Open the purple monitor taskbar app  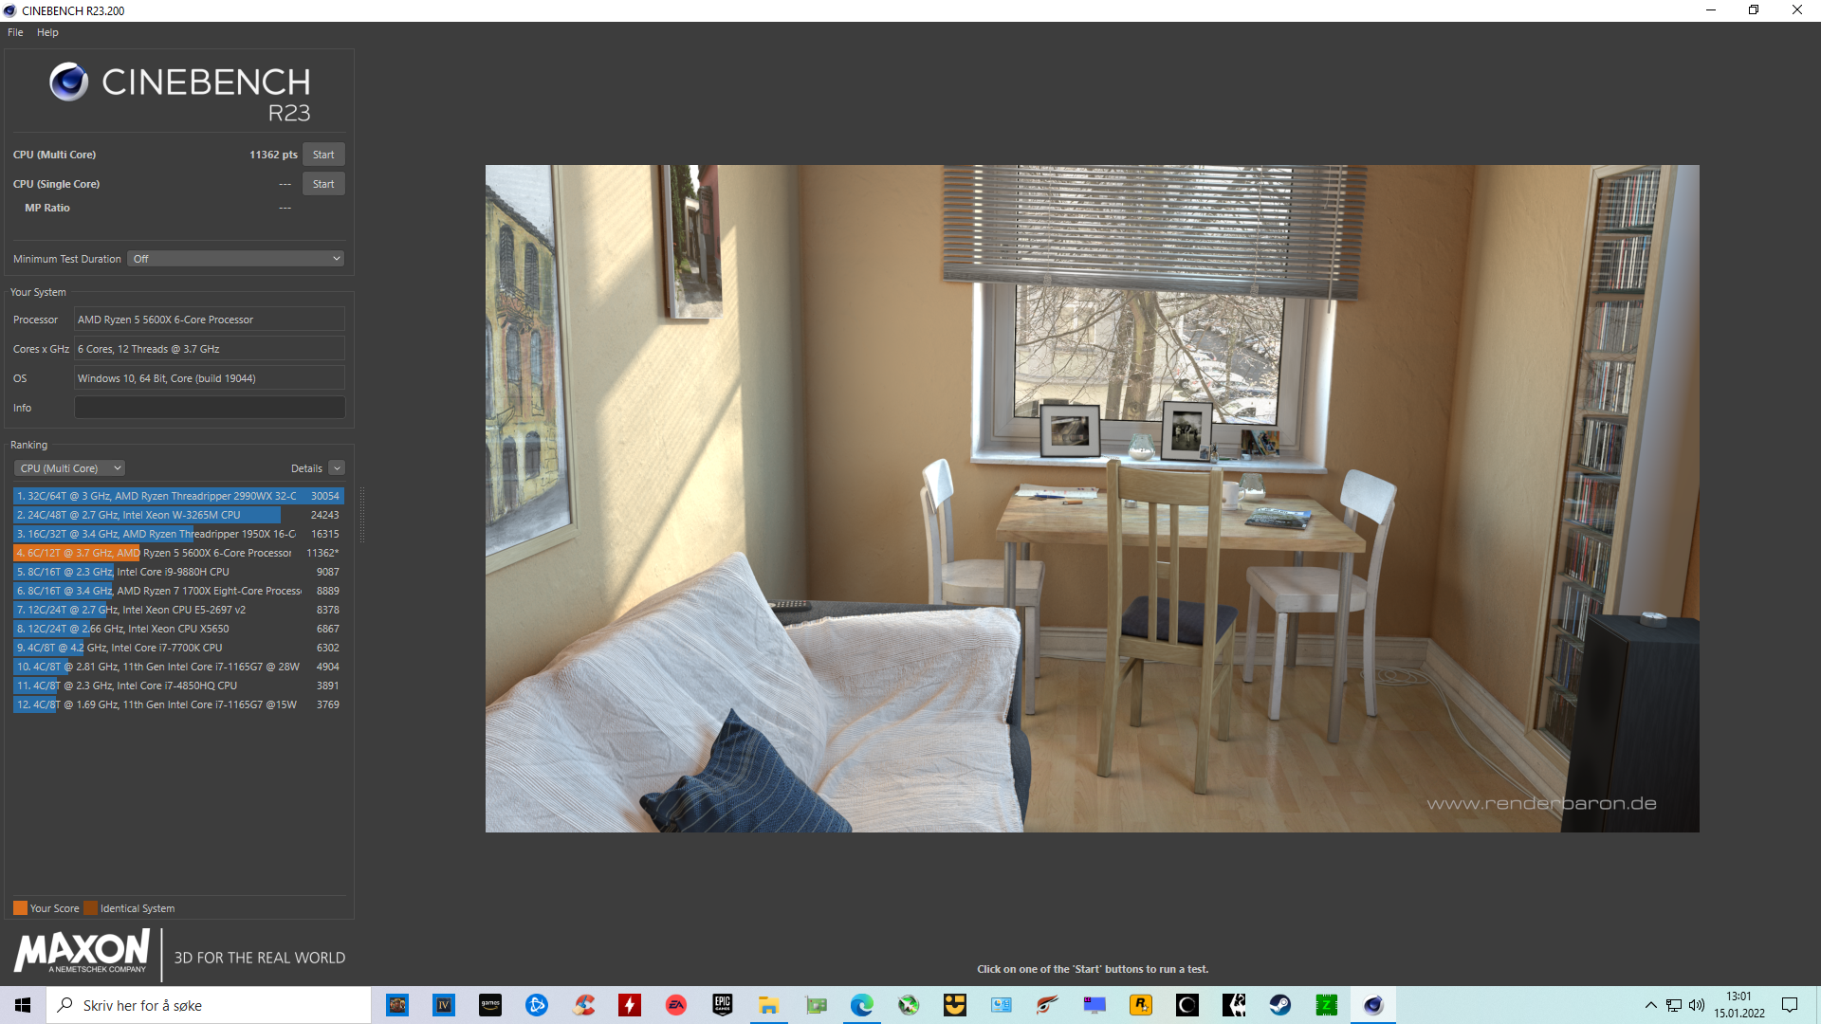1094,1005
